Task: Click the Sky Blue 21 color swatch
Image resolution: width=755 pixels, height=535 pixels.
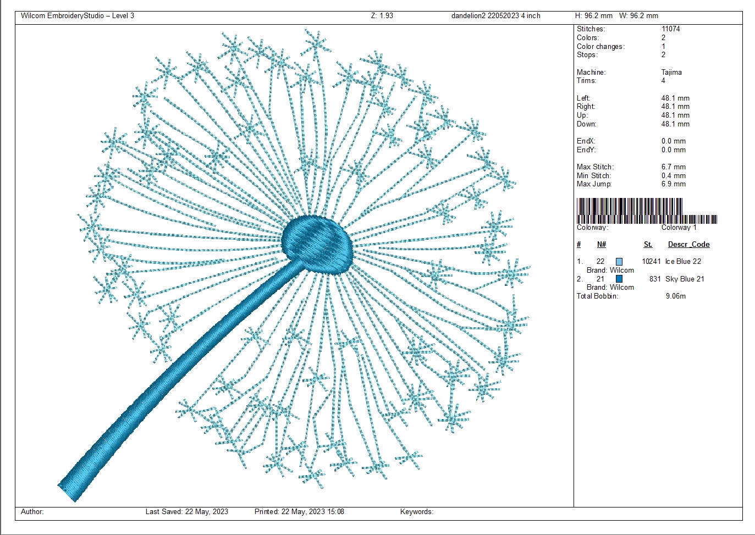Action: tap(619, 279)
